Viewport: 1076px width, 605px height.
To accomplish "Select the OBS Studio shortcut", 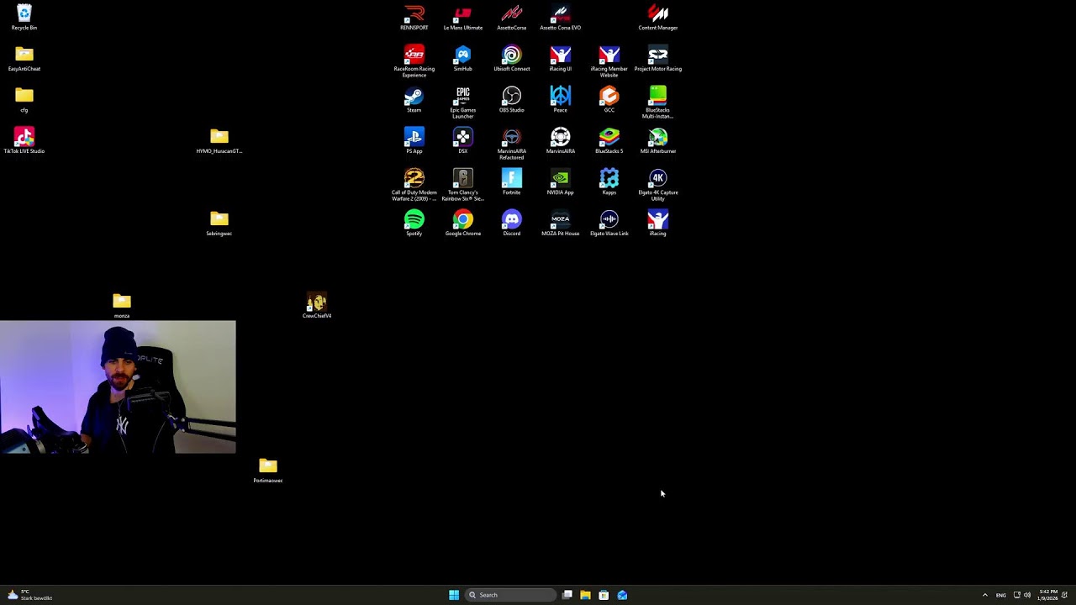I will [511, 99].
